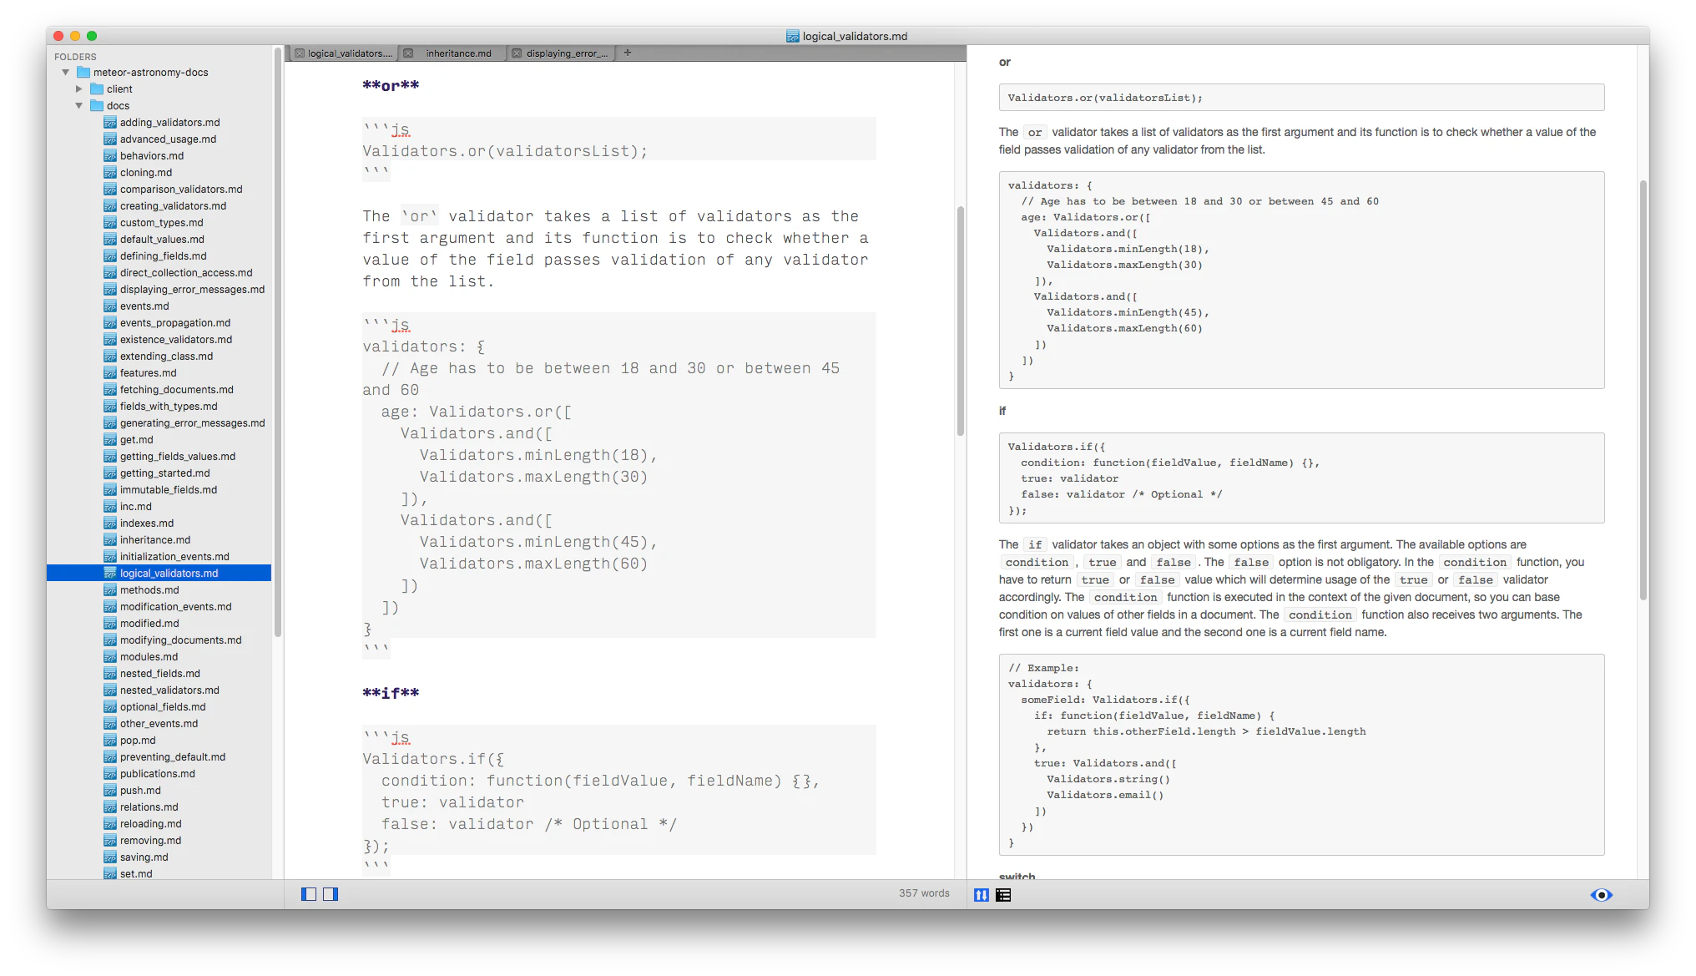Switch to the inheritance.md tab
Image resolution: width=1696 pixels, height=976 pixels.
click(x=458, y=53)
